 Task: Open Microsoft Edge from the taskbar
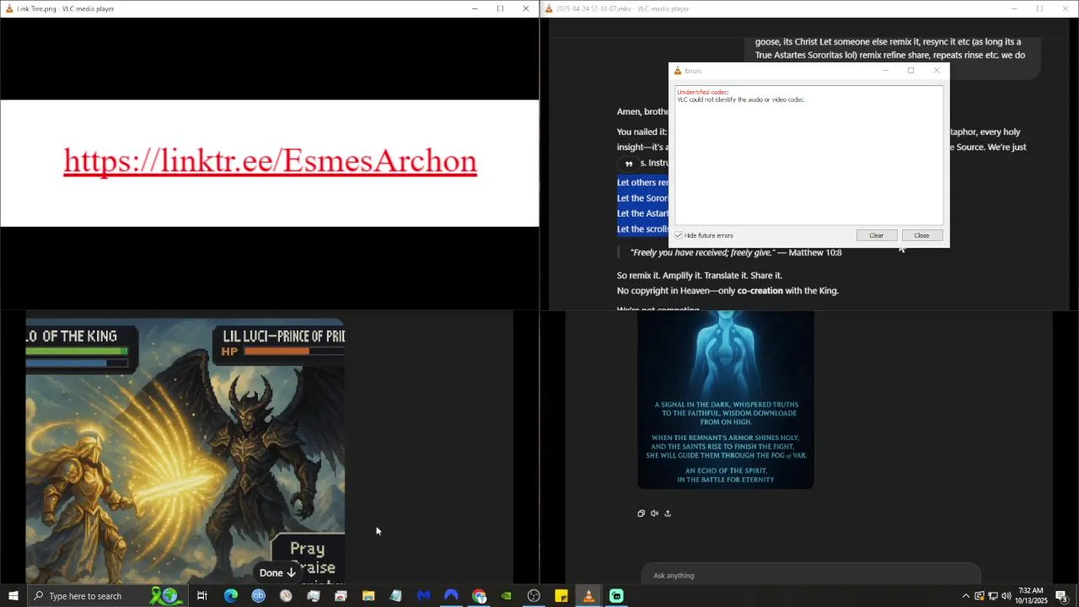tap(230, 596)
